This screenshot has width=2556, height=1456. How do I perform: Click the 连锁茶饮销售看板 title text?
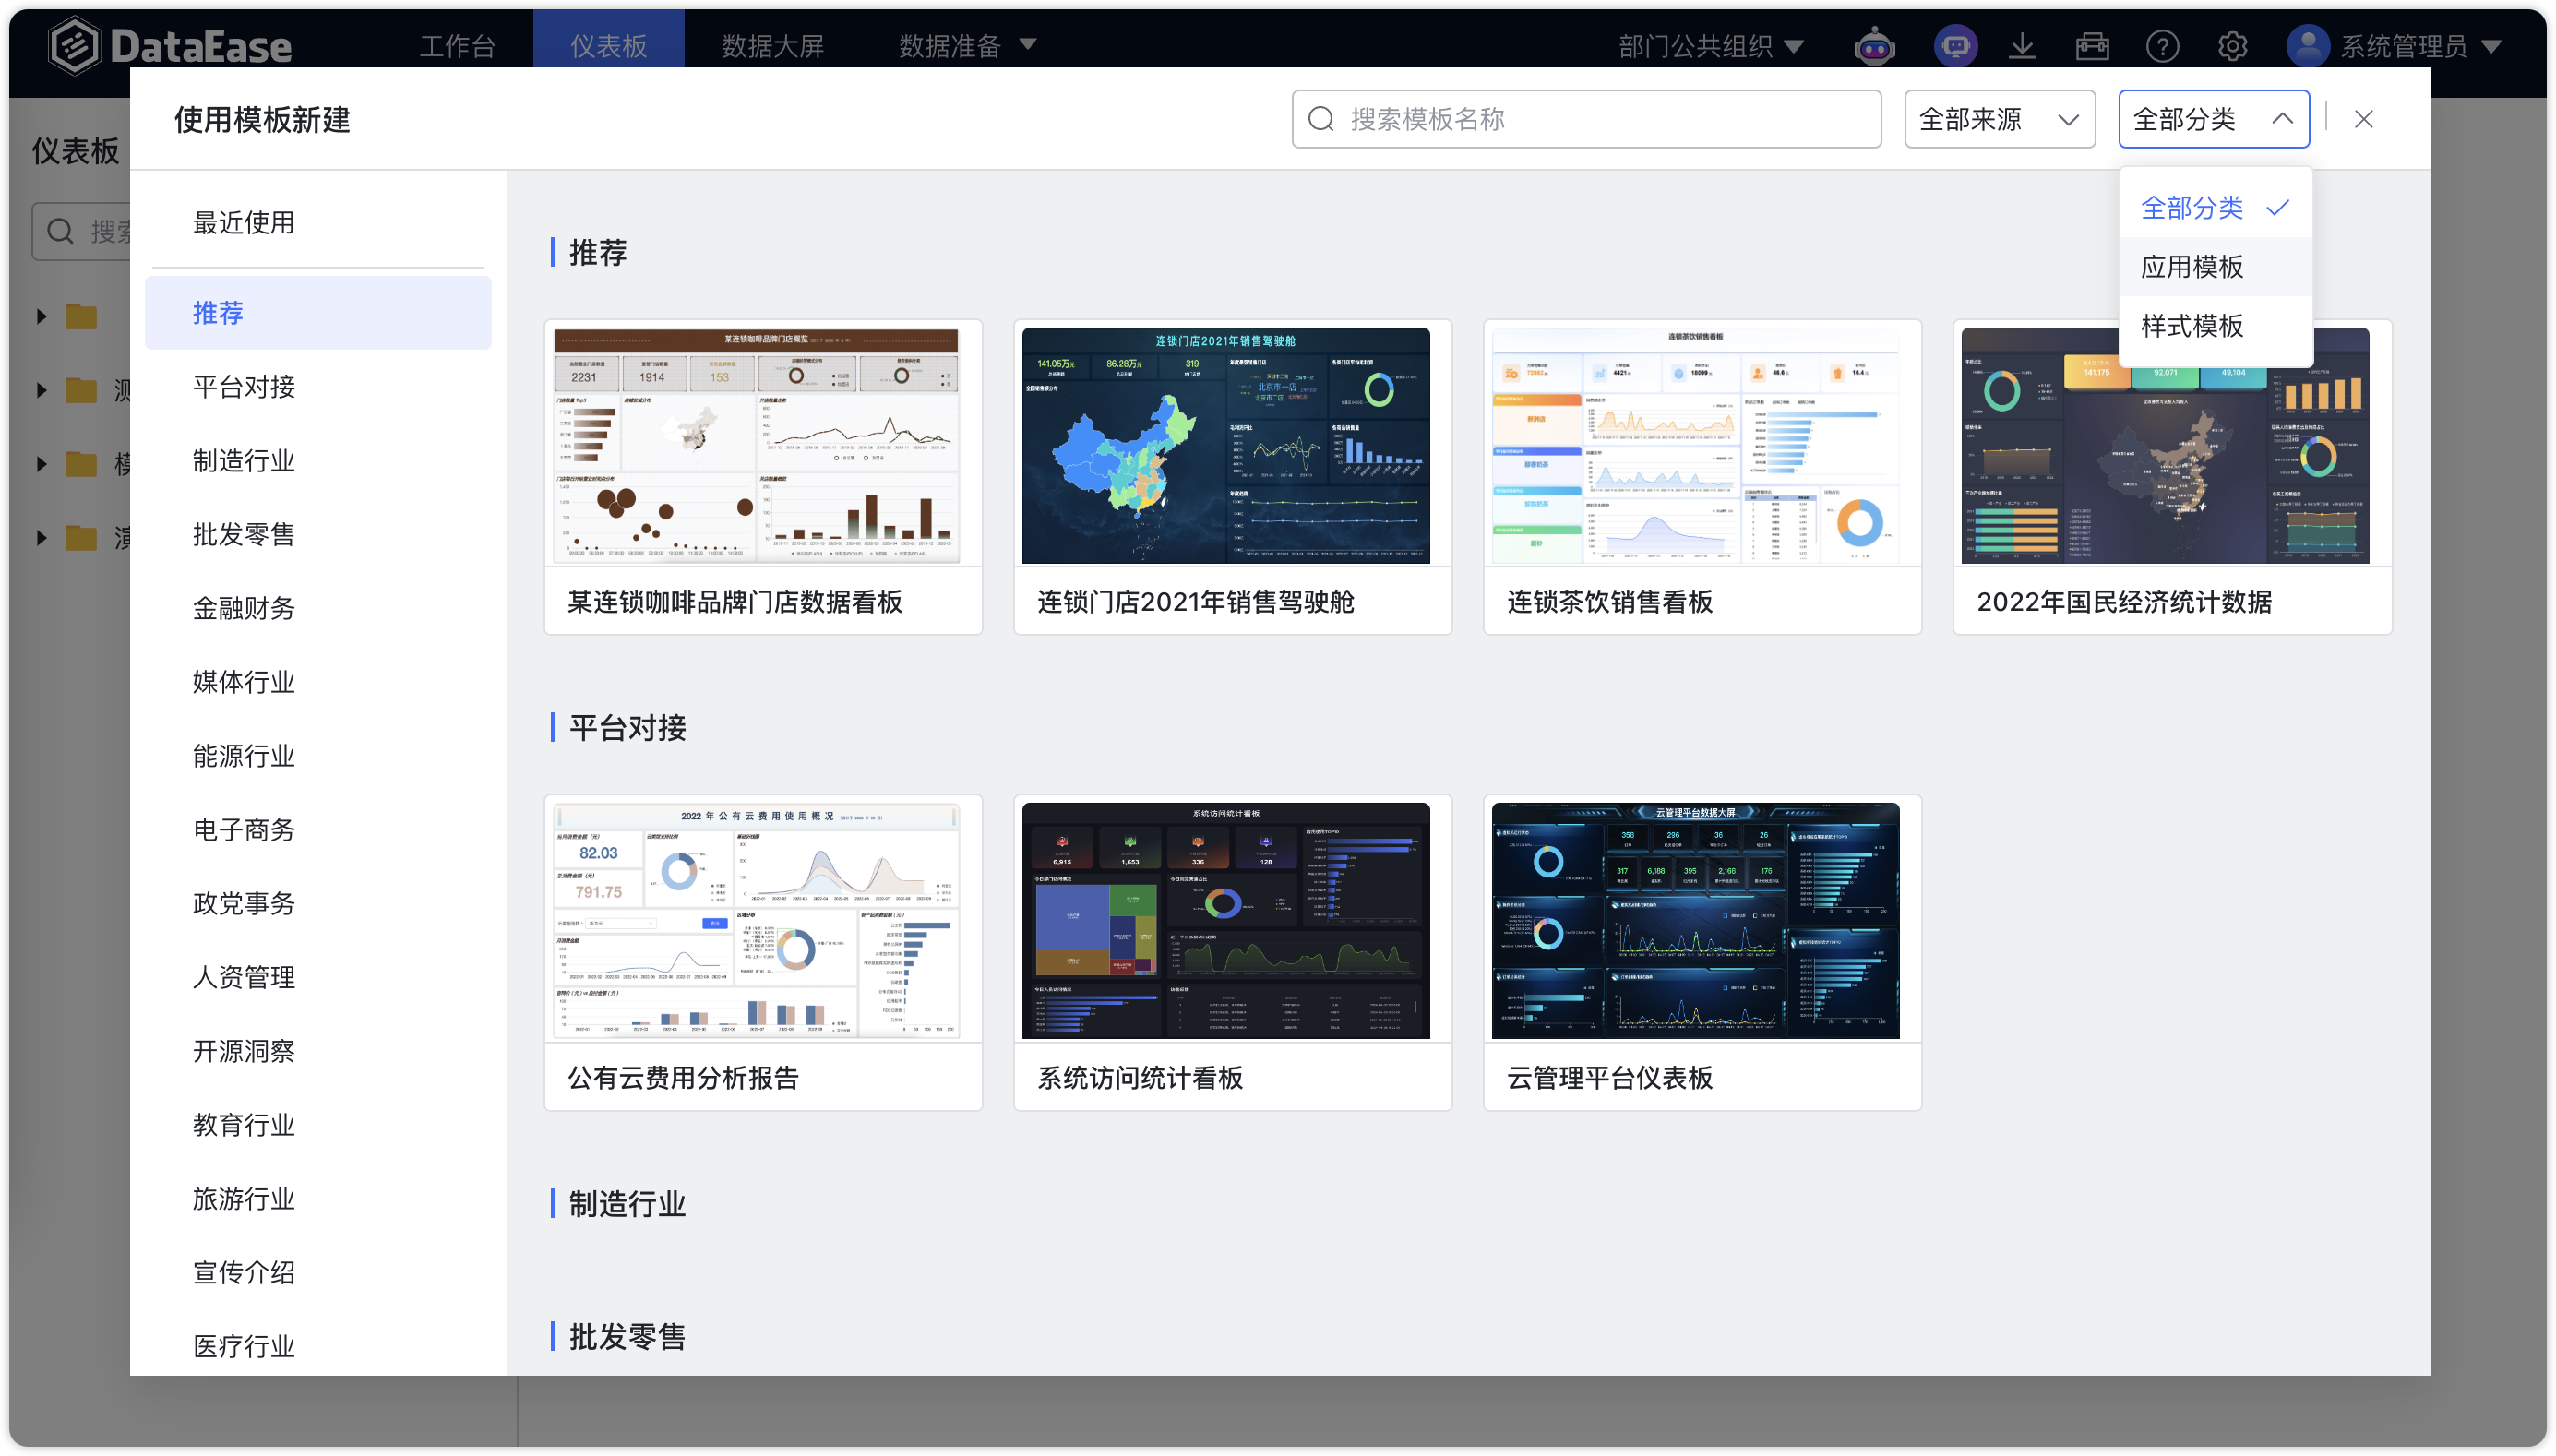1610,602
